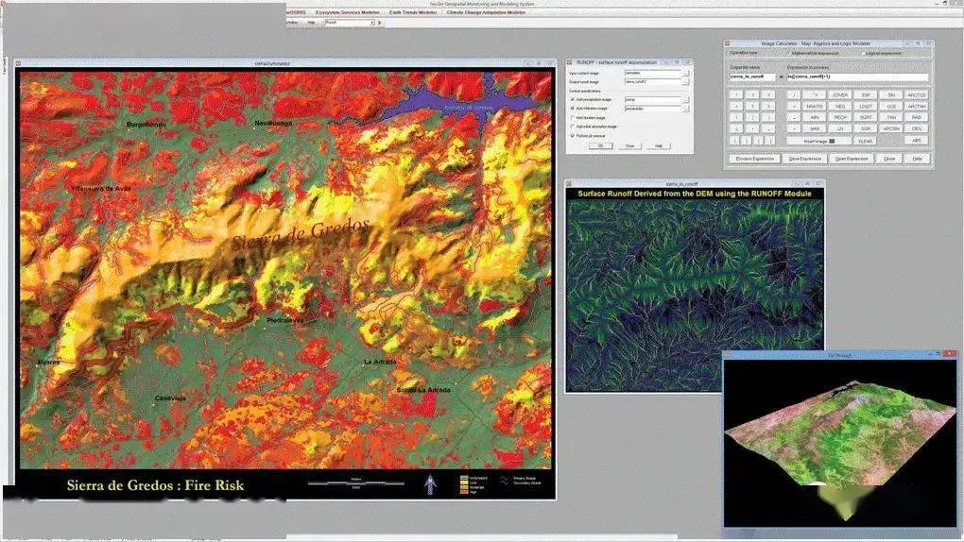Click the RAD function key
This screenshot has height=542, width=964.
(x=917, y=117)
